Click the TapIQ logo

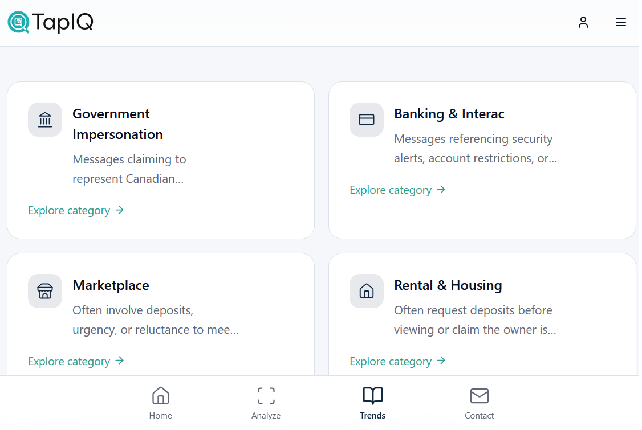[x=50, y=23]
